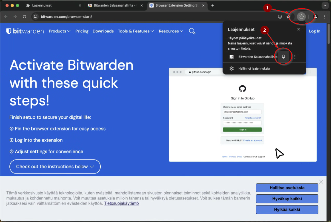
Task: Open the Pricing page
Action: (82, 31)
